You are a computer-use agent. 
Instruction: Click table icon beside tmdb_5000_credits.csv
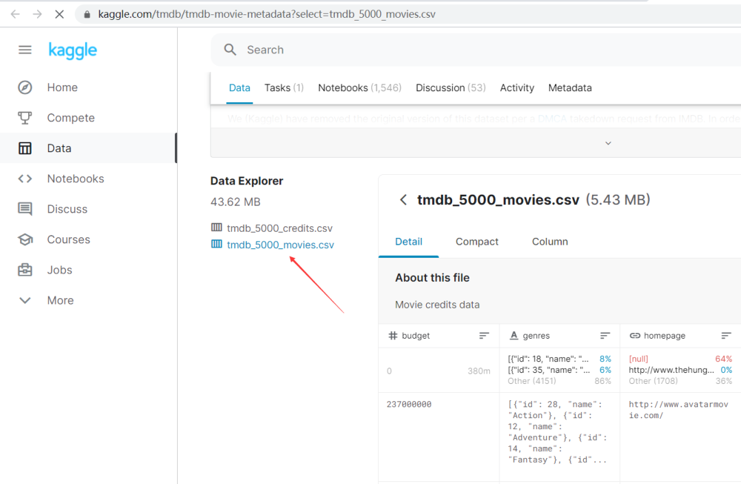pyautogui.click(x=216, y=228)
